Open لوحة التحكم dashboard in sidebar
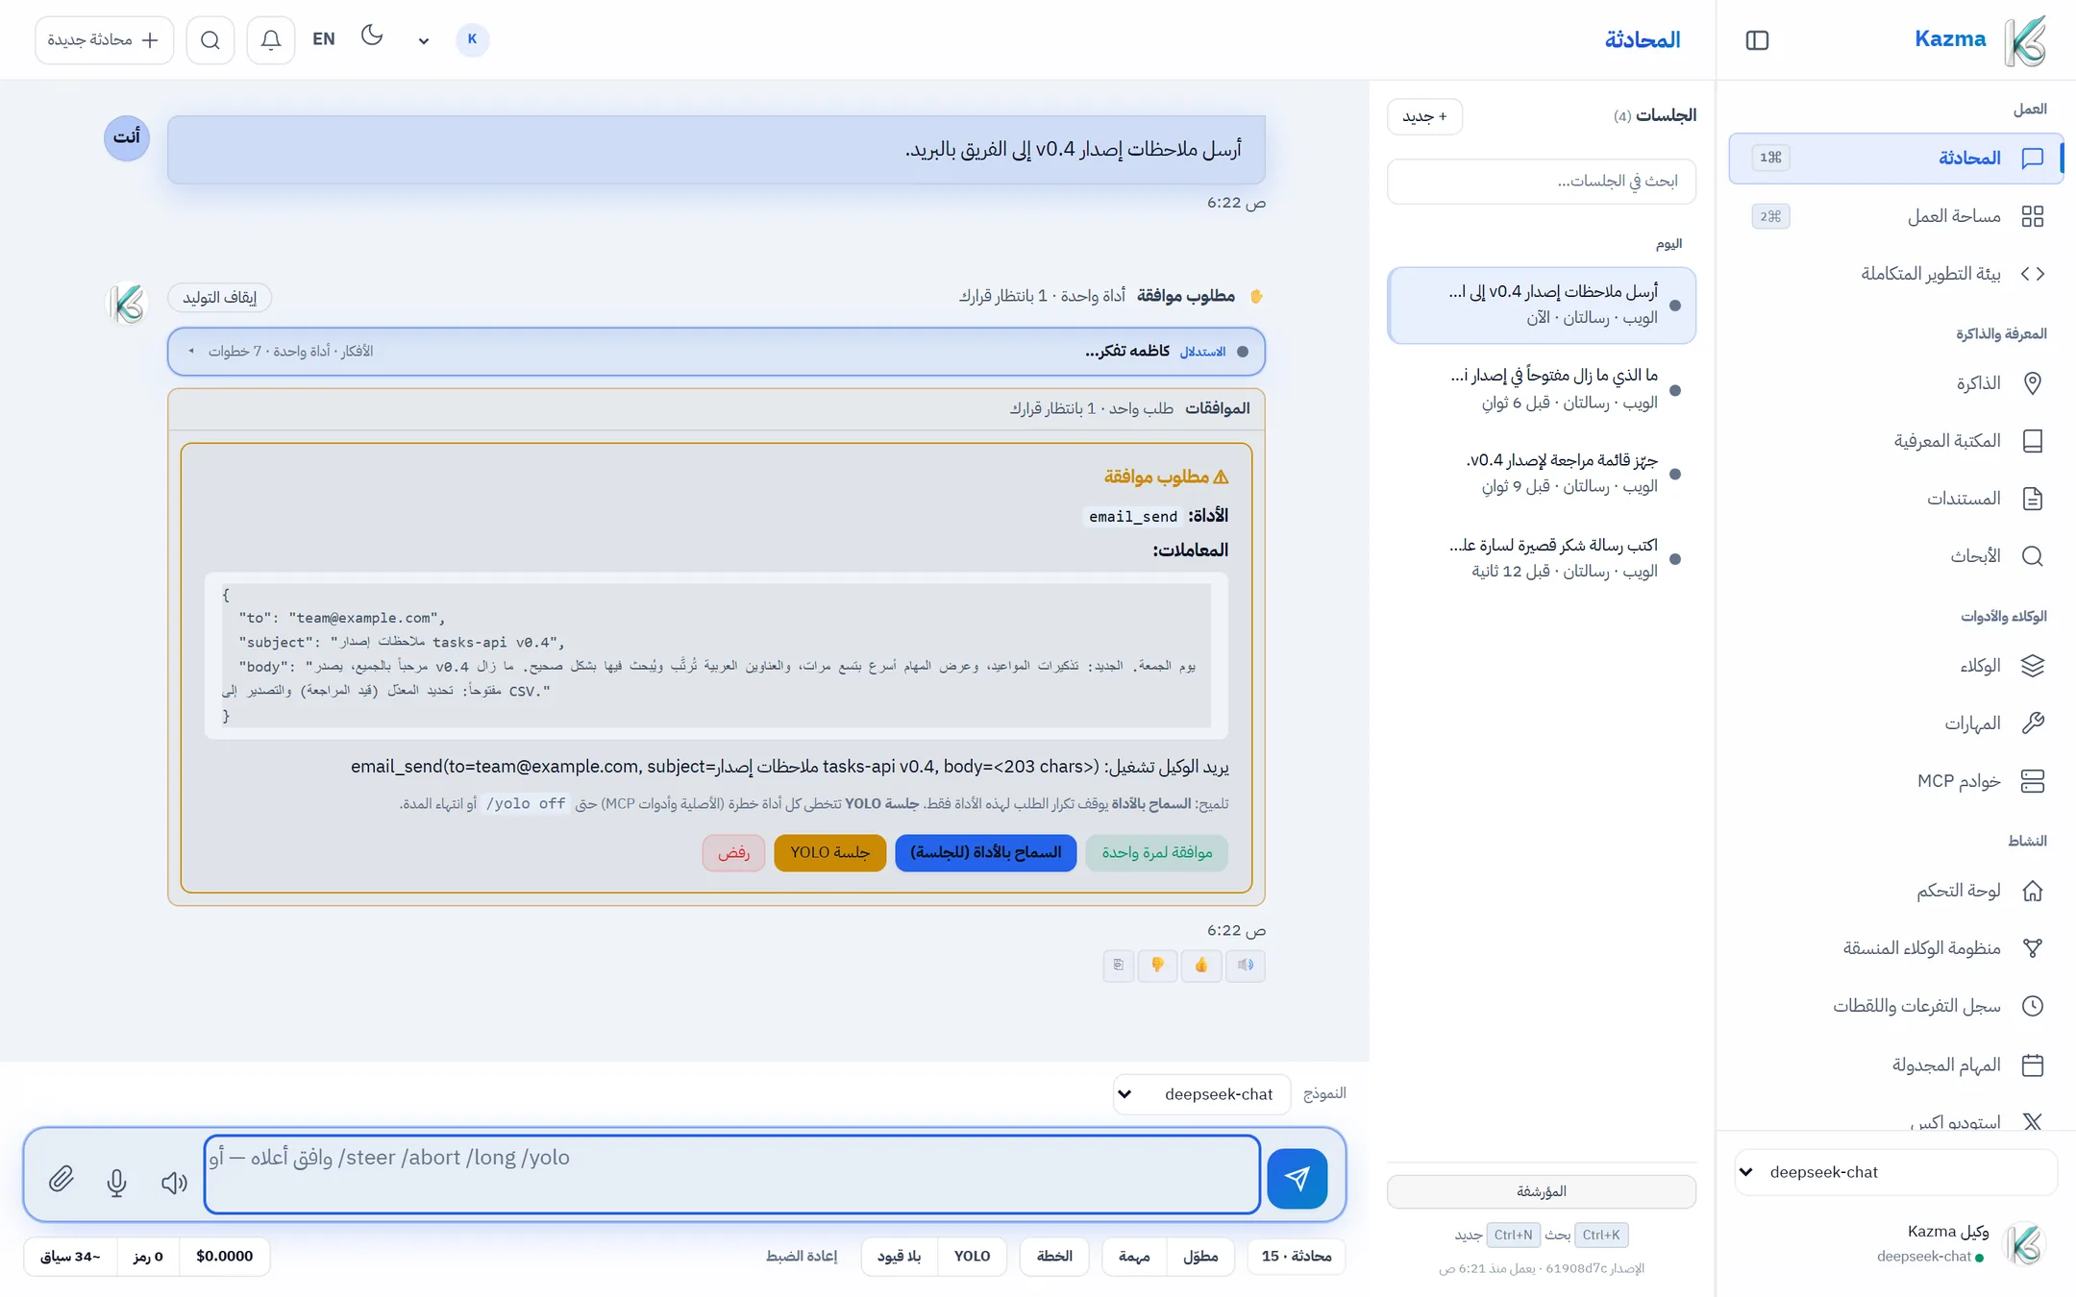This screenshot has height=1297, width=2076. pyautogui.click(x=1895, y=891)
